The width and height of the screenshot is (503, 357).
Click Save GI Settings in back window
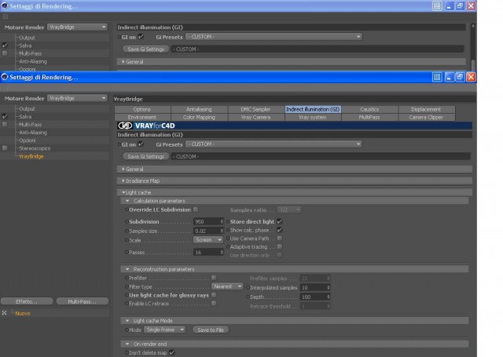tap(146, 49)
